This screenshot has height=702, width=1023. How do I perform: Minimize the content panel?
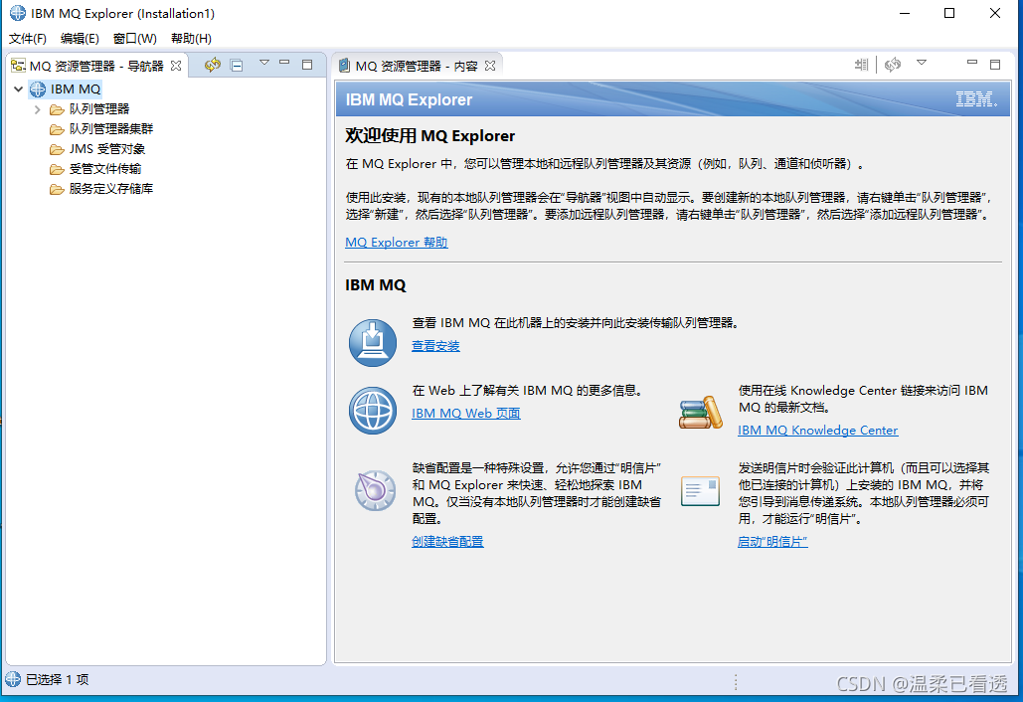coord(972,63)
